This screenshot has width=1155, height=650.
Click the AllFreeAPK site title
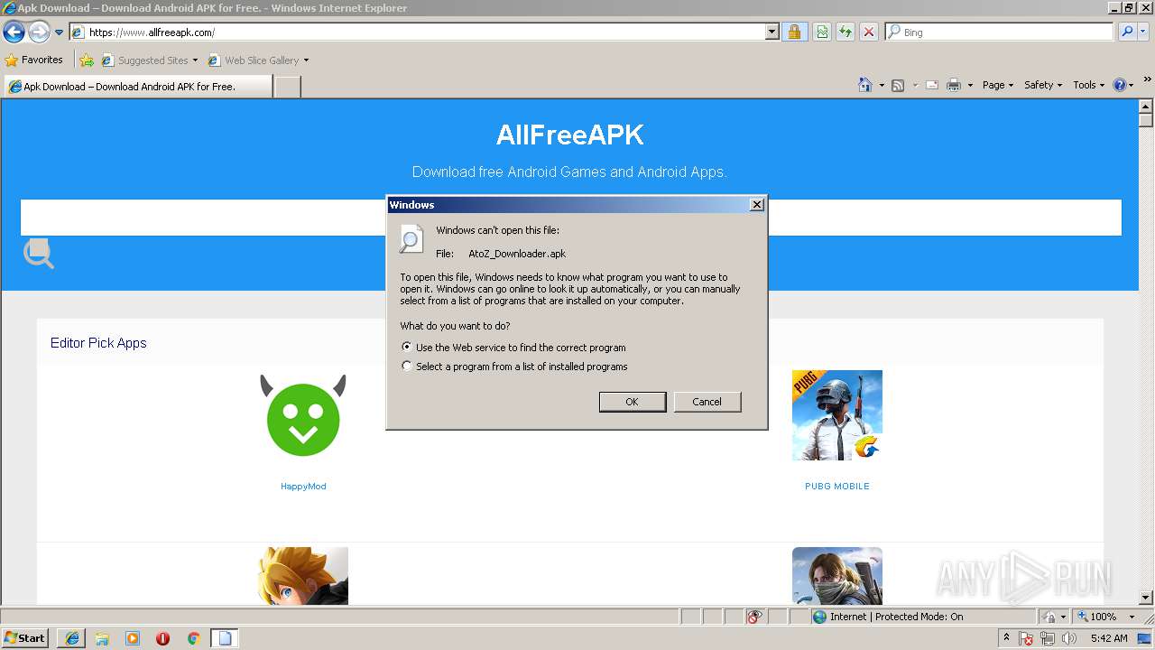pyautogui.click(x=569, y=135)
